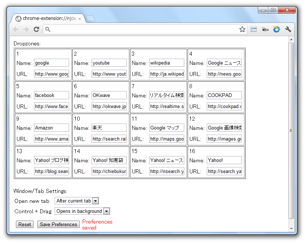Edit the 'Amazon' name field
The height and width of the screenshot is (242, 305).
coord(52,128)
